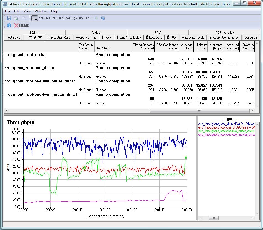Viewport: 263px width, 230px height.
Task: Click the Minimum (Mbps) column header
Action: coord(201,46)
